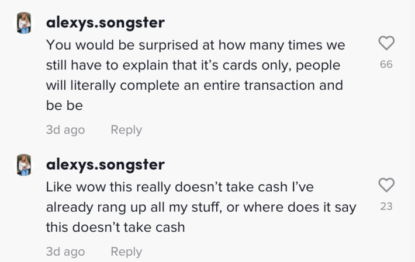Click the second comment's '3d ago' timestamp
Viewport: 415px width, 262px height.
[65, 251]
